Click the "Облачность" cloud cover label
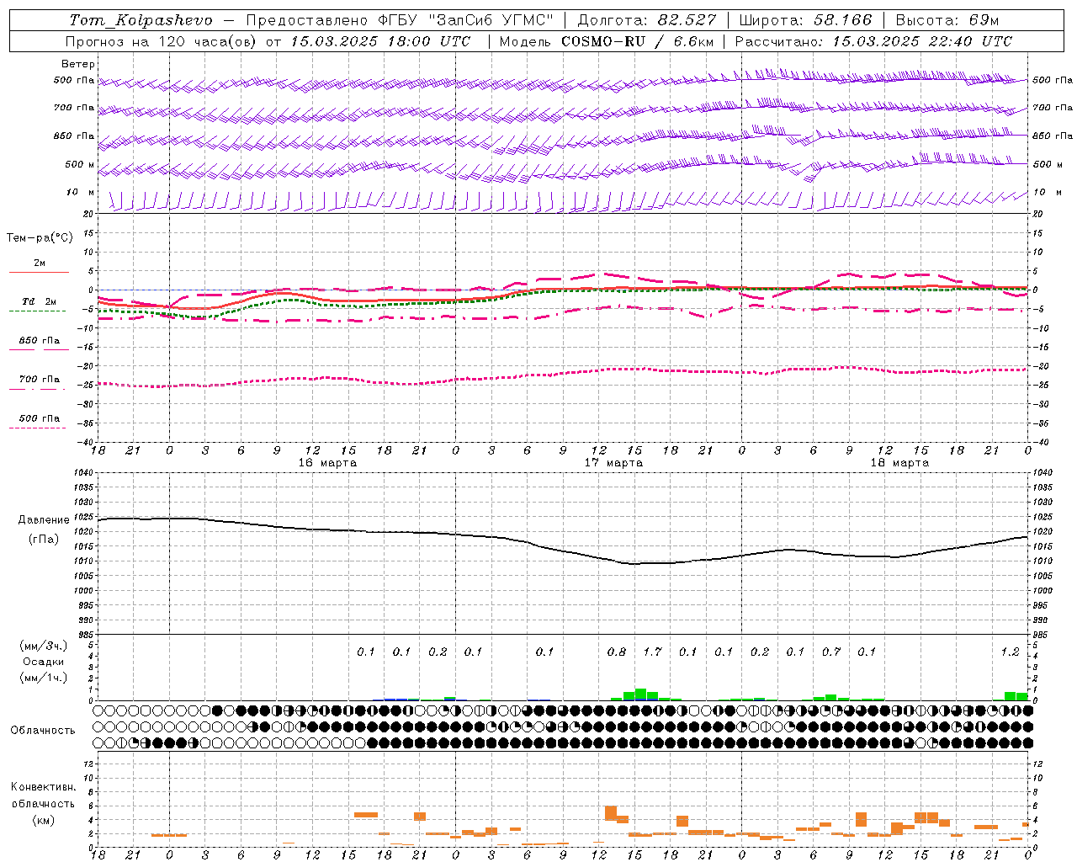The width and height of the screenshot is (1077, 862). (x=42, y=731)
